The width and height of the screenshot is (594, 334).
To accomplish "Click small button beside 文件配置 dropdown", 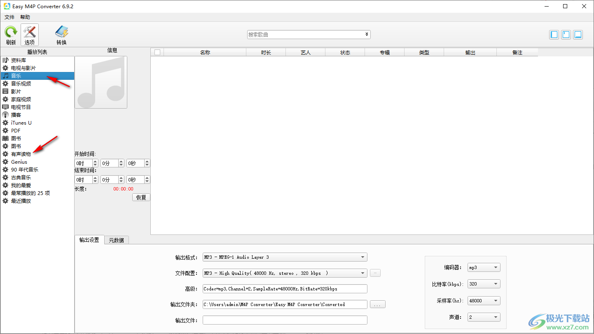I will (375, 273).
